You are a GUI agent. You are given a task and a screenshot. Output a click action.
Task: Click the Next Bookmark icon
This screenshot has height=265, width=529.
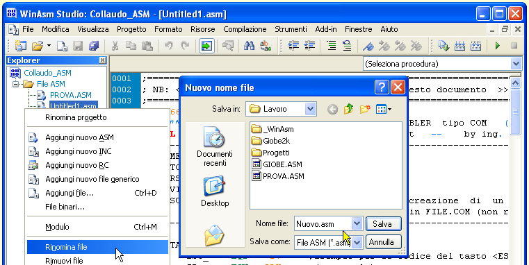pos(384,46)
